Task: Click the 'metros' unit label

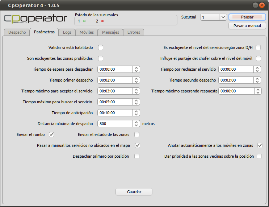Action: (148, 124)
